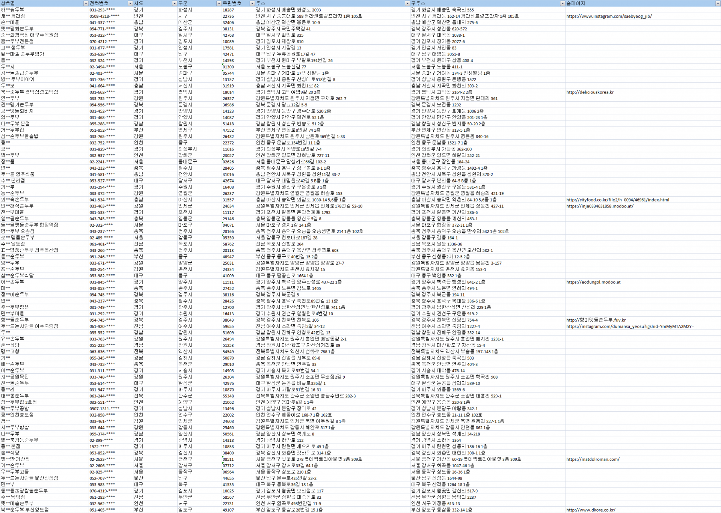Open the dumansa_yeosu Instagram link

click(630, 326)
